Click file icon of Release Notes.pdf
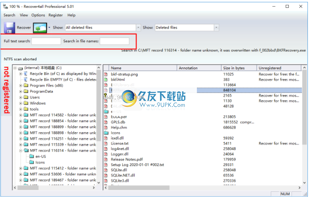Screen dimensions: 309x197 click(106, 160)
